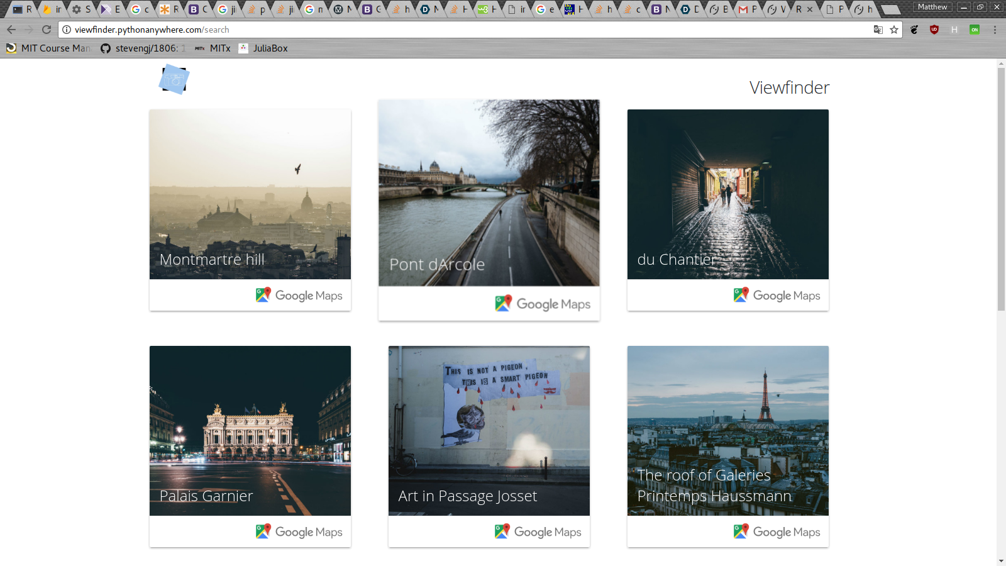Click the scrollbar down arrow
Image resolution: width=1006 pixels, height=566 pixels.
point(1001,561)
